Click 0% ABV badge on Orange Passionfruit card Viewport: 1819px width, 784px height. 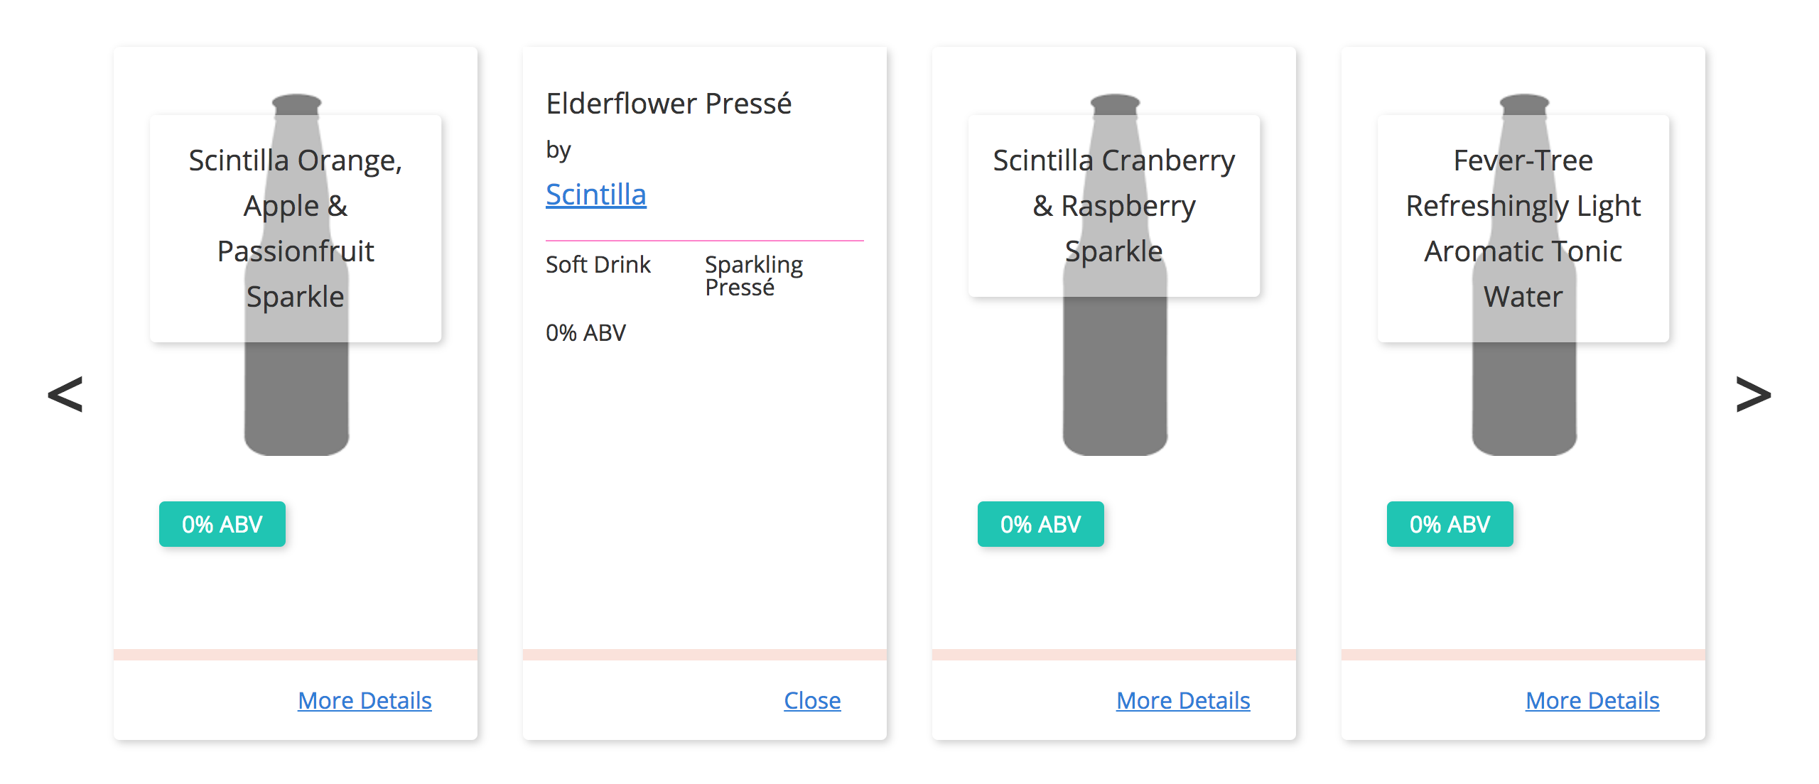coord(222,524)
